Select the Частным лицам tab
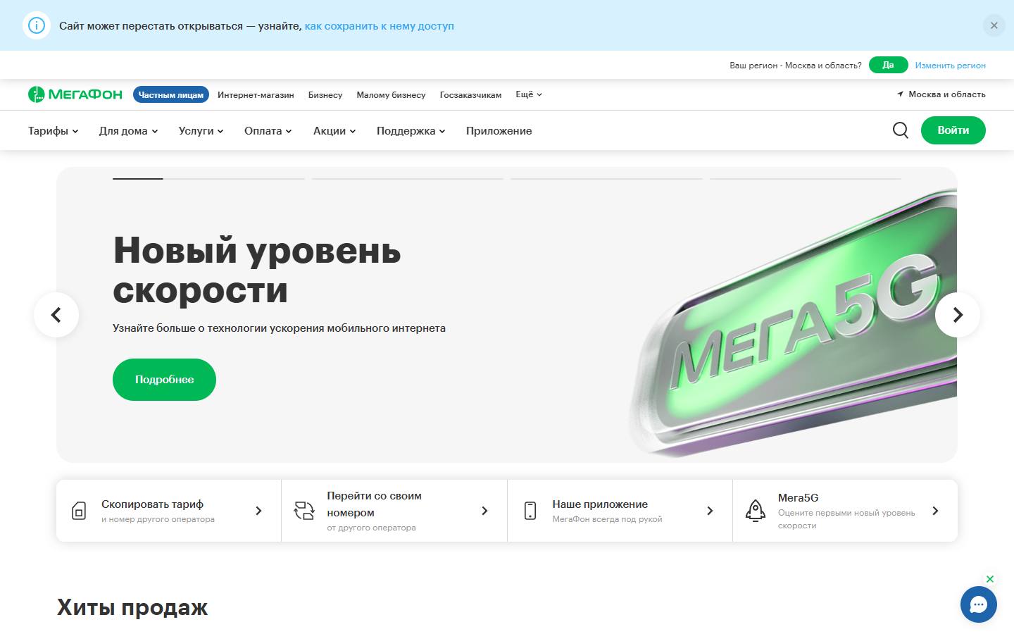Screen dimensions: 1014x634 [x=171, y=94]
